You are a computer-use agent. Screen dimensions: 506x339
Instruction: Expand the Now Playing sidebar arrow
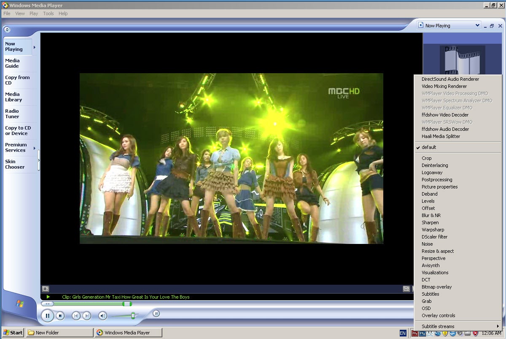click(x=35, y=47)
